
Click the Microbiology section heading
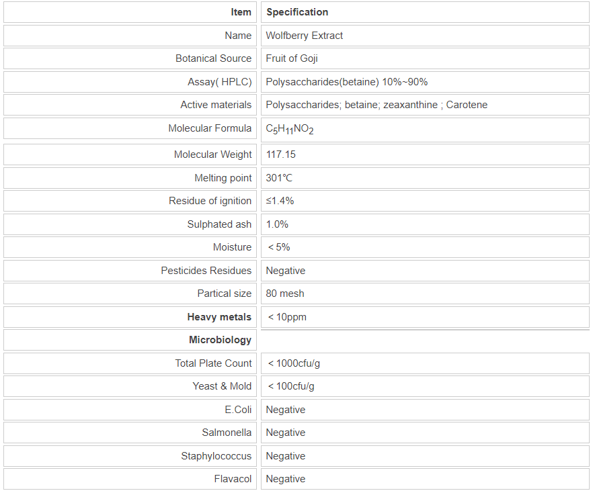click(x=220, y=340)
